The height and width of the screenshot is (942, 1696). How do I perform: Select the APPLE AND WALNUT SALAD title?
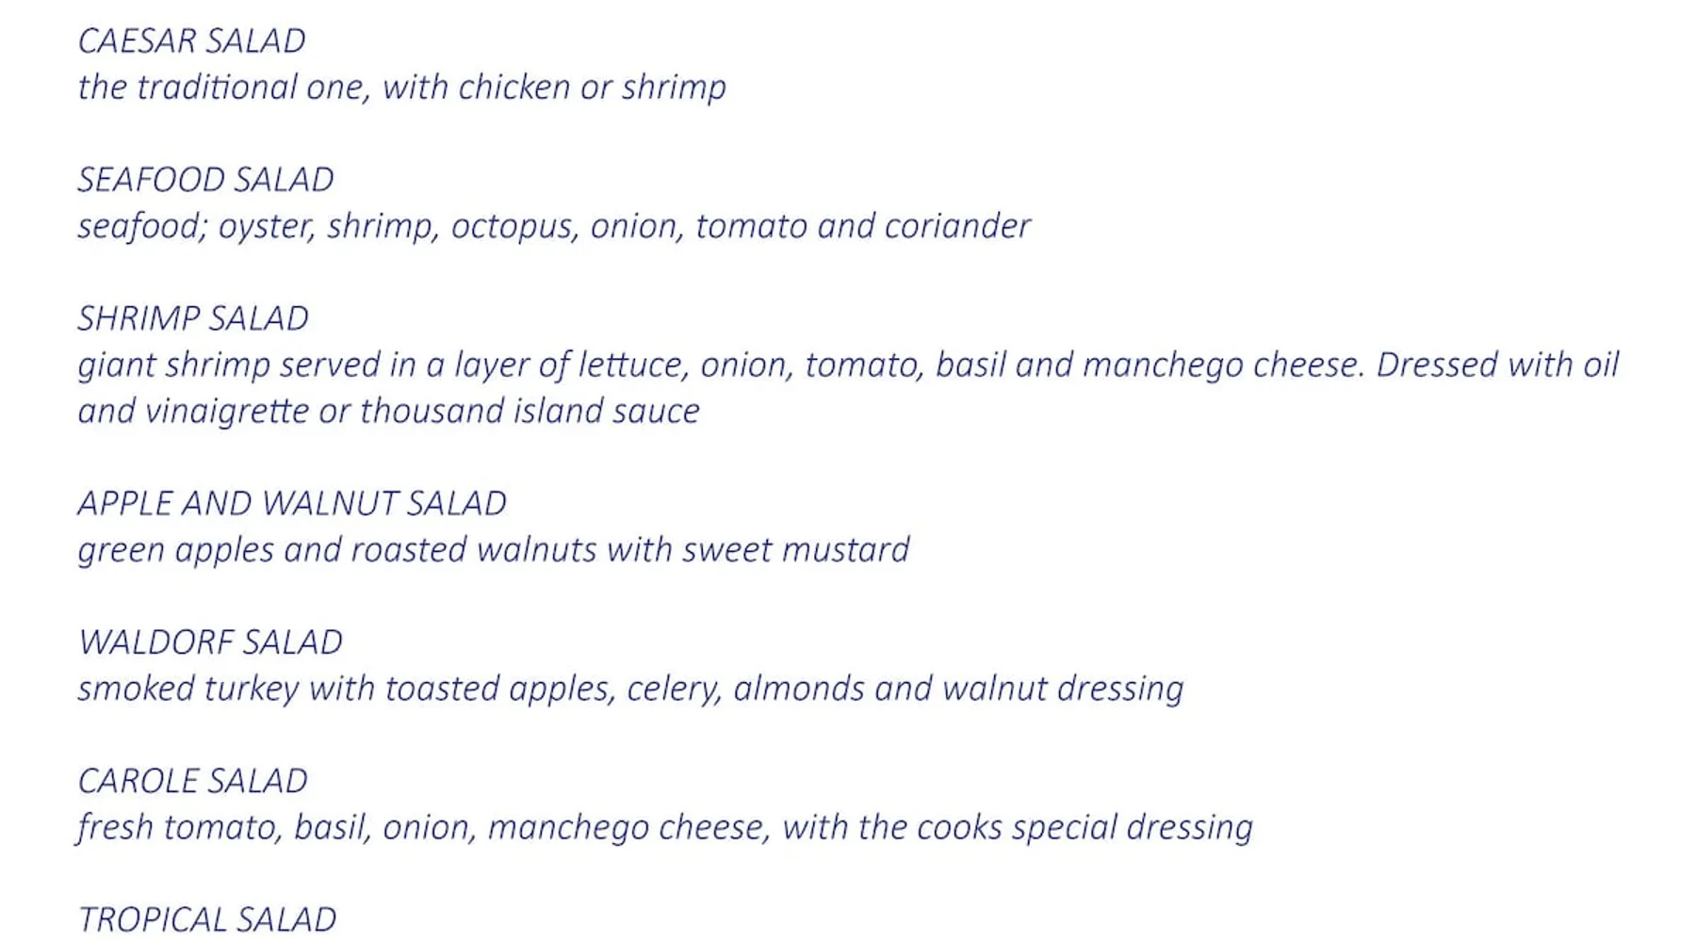point(292,503)
